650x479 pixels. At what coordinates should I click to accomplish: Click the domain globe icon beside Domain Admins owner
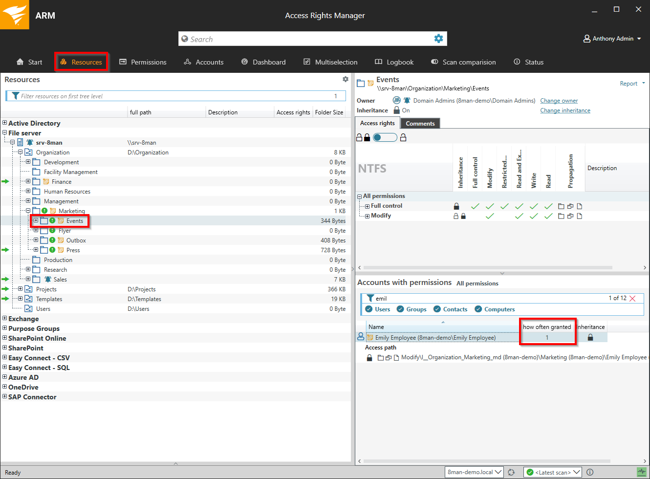[x=396, y=100]
